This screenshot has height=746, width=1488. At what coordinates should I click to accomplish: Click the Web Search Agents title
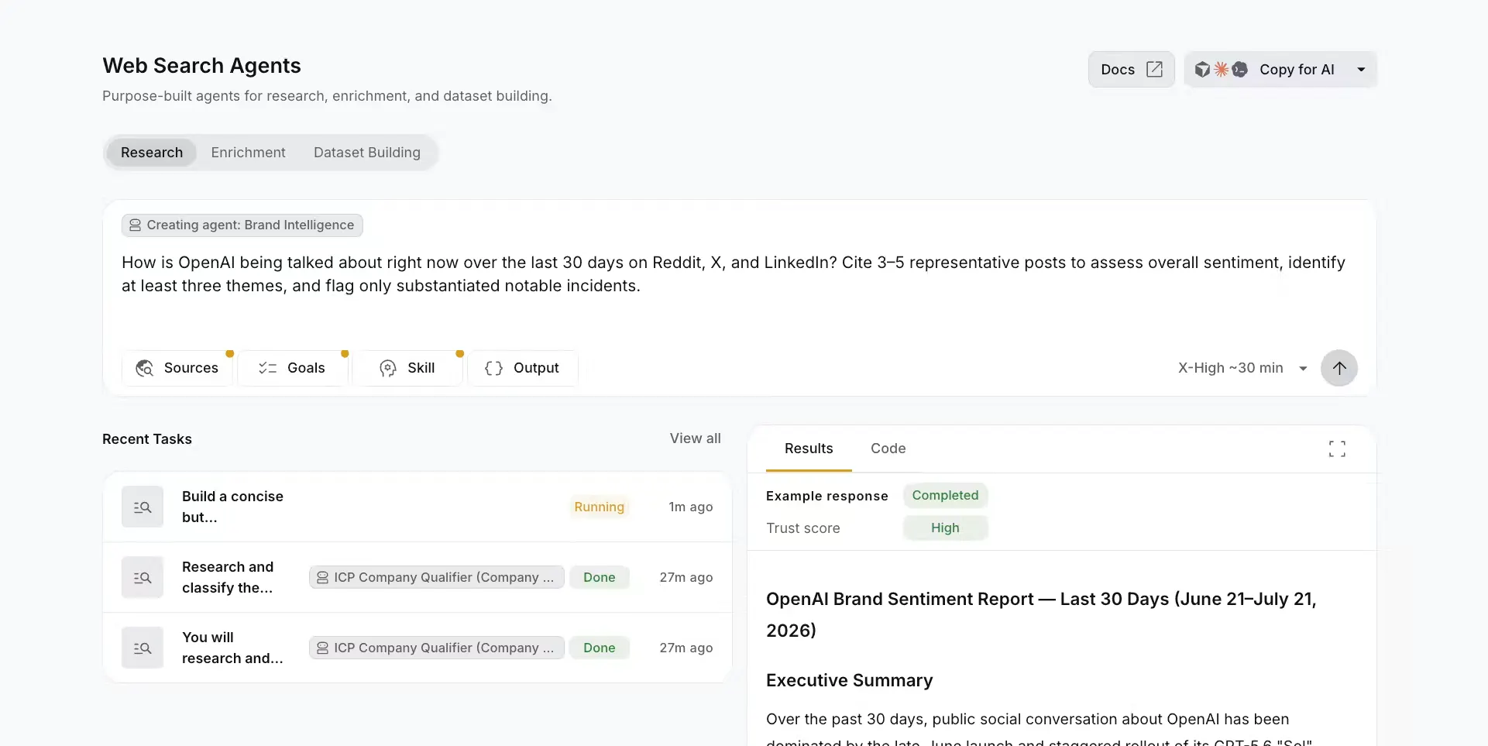coord(201,65)
